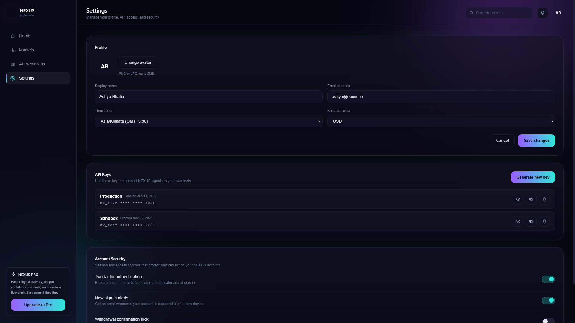Viewport: 575px width, 323px height.
Task: Click the New sign-in alerts label
Action: [111, 298]
